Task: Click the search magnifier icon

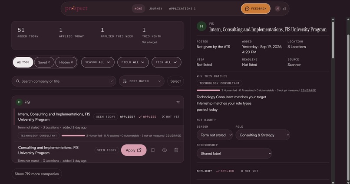Action: tap(18, 81)
